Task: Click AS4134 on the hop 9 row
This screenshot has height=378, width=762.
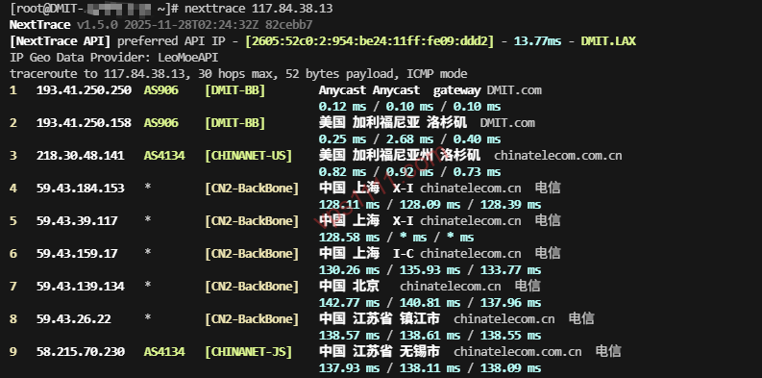Action: coord(164,351)
